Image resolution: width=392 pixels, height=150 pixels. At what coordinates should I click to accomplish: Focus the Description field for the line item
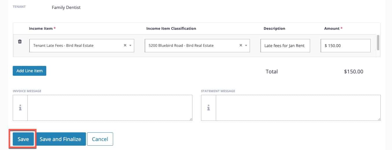pyautogui.click(x=285, y=46)
